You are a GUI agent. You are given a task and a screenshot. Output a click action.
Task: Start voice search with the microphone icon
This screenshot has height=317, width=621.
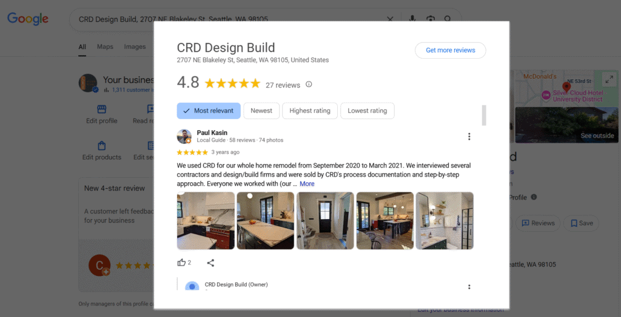pos(412,19)
